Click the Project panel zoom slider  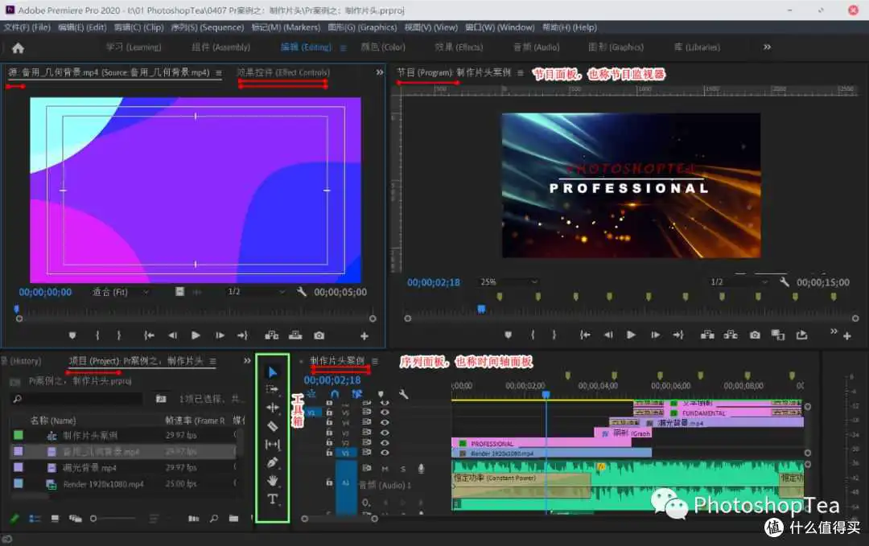tap(113, 519)
